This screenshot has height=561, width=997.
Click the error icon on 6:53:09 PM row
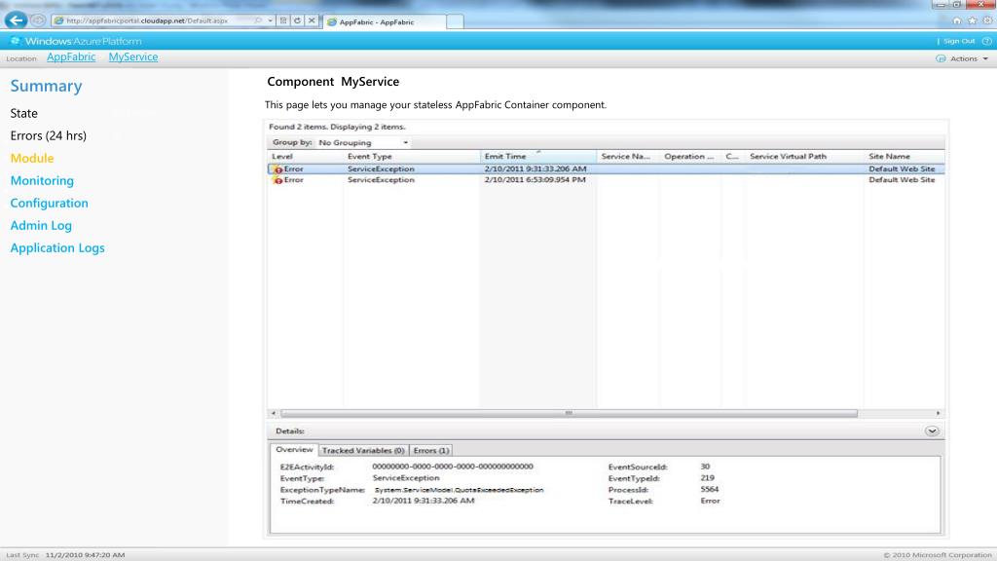pos(277,180)
